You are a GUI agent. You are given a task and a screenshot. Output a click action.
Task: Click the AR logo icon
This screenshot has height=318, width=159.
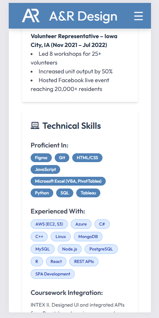pos(31,16)
